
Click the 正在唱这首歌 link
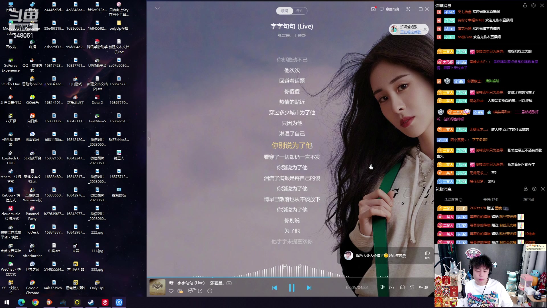pos(410,32)
